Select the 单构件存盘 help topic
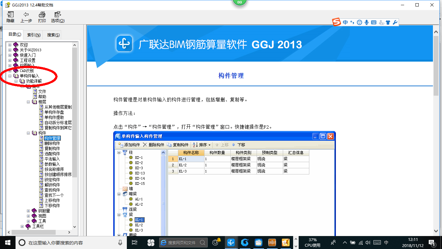Viewport: 442px width, 249px height. click(x=54, y=112)
